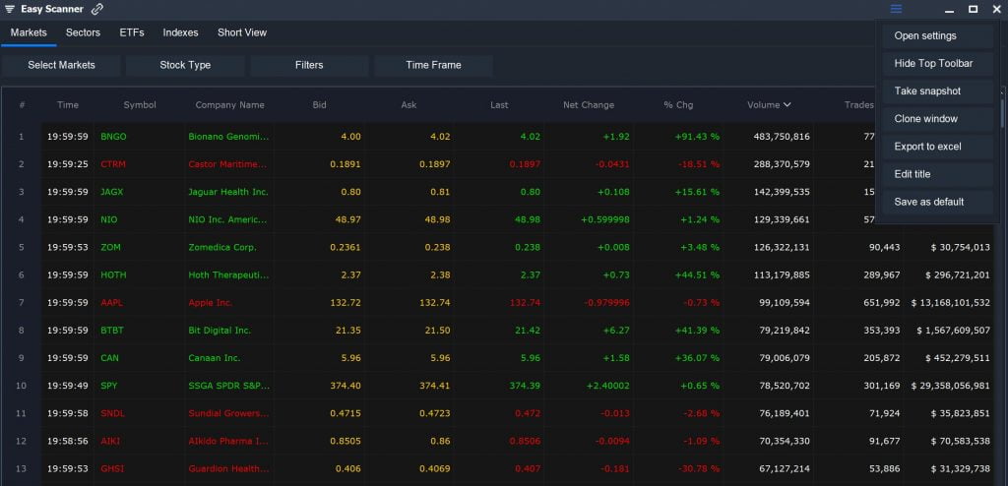
Task: Select the SPY symbol cell
Action: (x=108, y=385)
